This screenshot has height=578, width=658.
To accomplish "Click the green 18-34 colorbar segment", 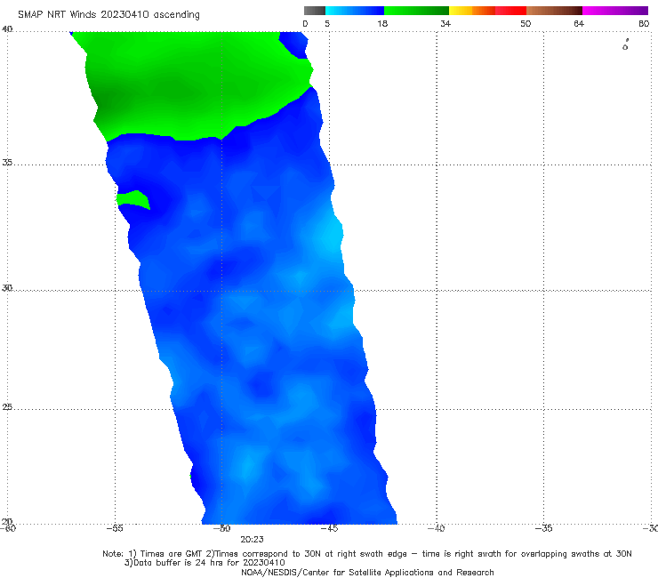I will coord(416,11).
